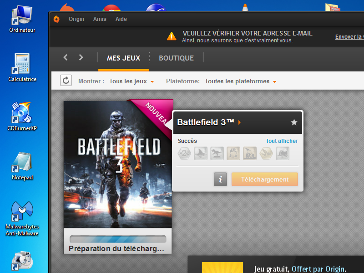Image resolution: width=364 pixels, height=273 pixels.
Task: Click the Montrer label in the filter bar
Action: click(x=91, y=81)
